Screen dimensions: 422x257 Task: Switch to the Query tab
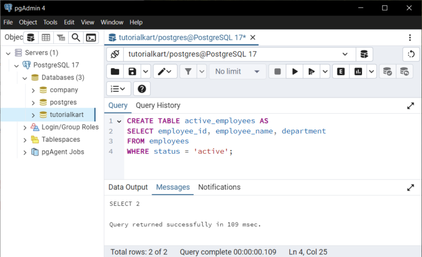click(x=118, y=105)
